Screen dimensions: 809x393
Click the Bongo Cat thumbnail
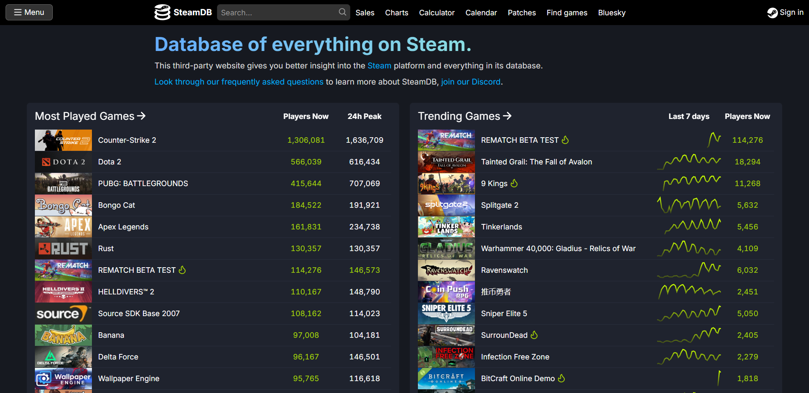63,205
